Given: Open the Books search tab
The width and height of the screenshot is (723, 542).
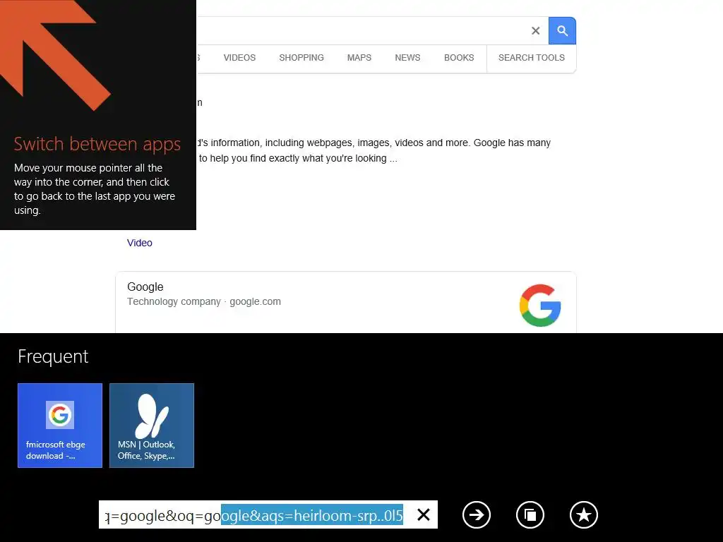Looking at the screenshot, I should (x=459, y=58).
